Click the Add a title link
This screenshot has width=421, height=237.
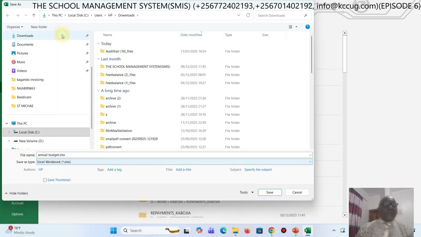pos(184,170)
